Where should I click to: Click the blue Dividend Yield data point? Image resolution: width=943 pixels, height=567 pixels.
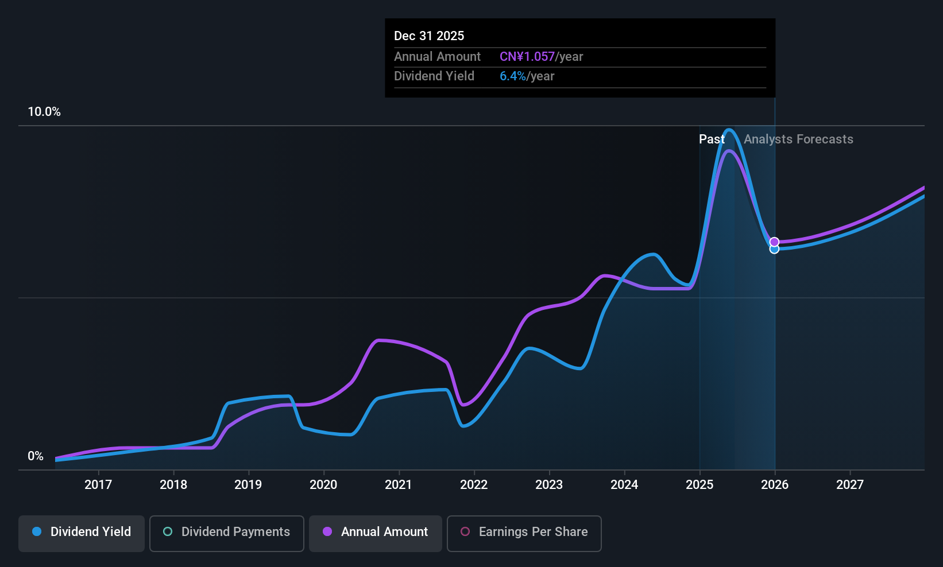click(774, 249)
